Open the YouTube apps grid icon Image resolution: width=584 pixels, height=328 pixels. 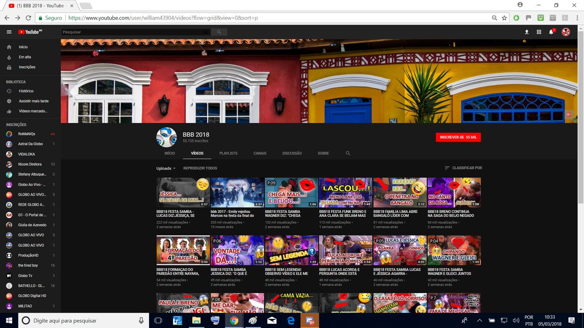click(x=539, y=32)
